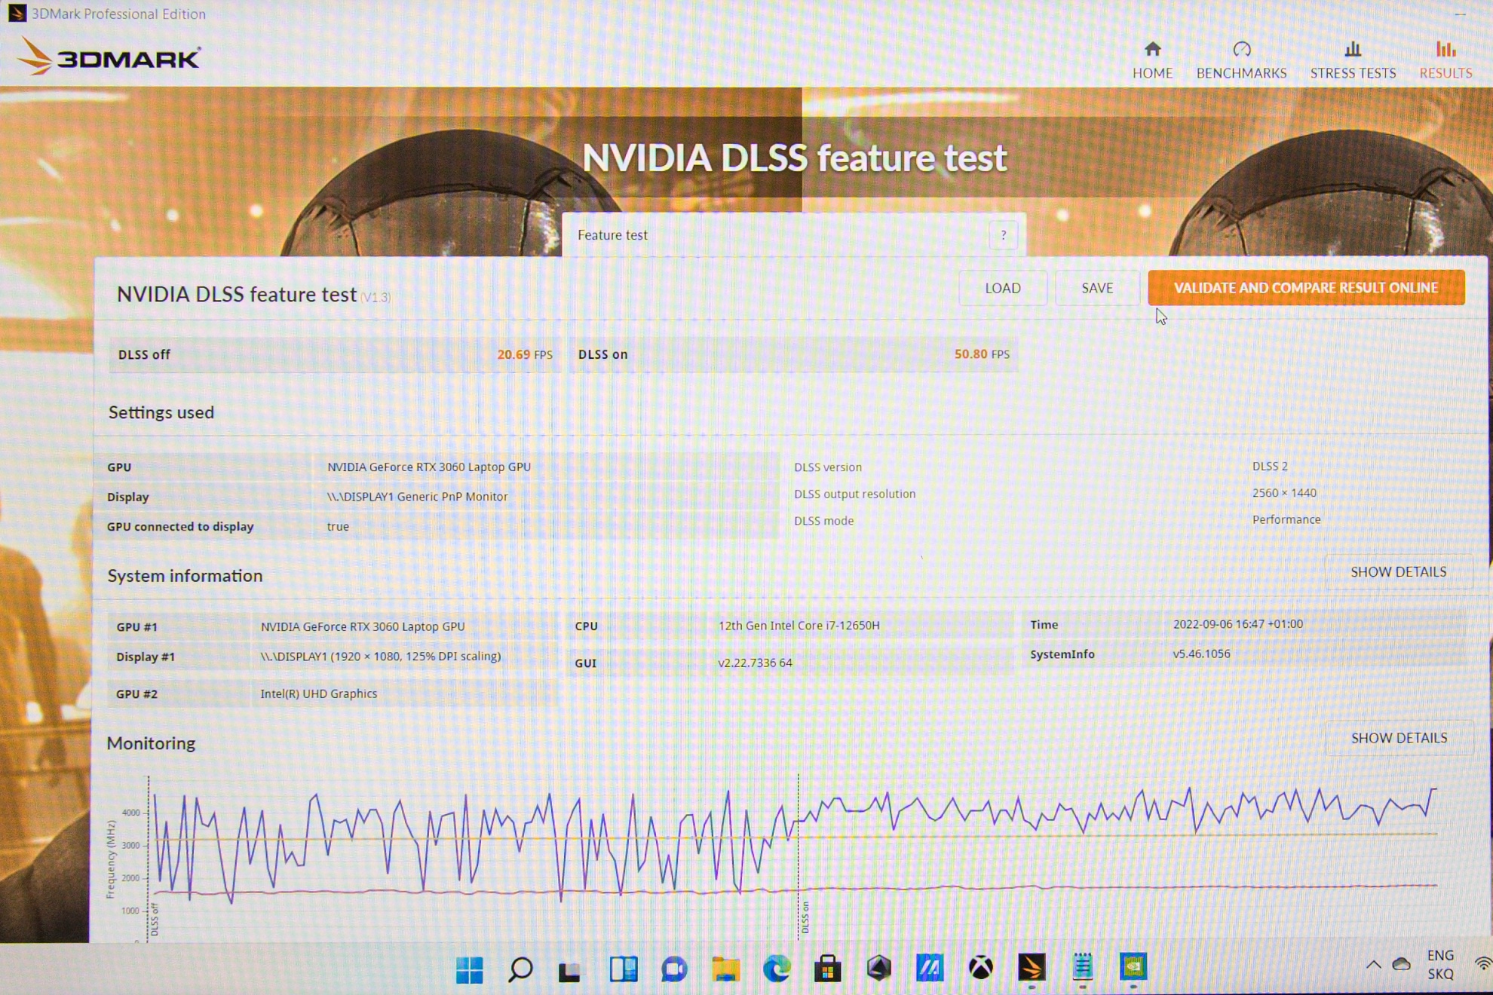This screenshot has height=995, width=1493.
Task: Open Xbox app from taskbar
Action: point(980,968)
